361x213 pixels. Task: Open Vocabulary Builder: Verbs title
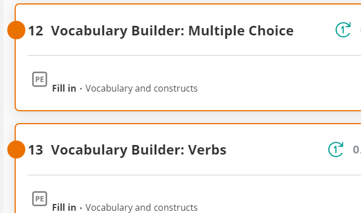pos(138,150)
